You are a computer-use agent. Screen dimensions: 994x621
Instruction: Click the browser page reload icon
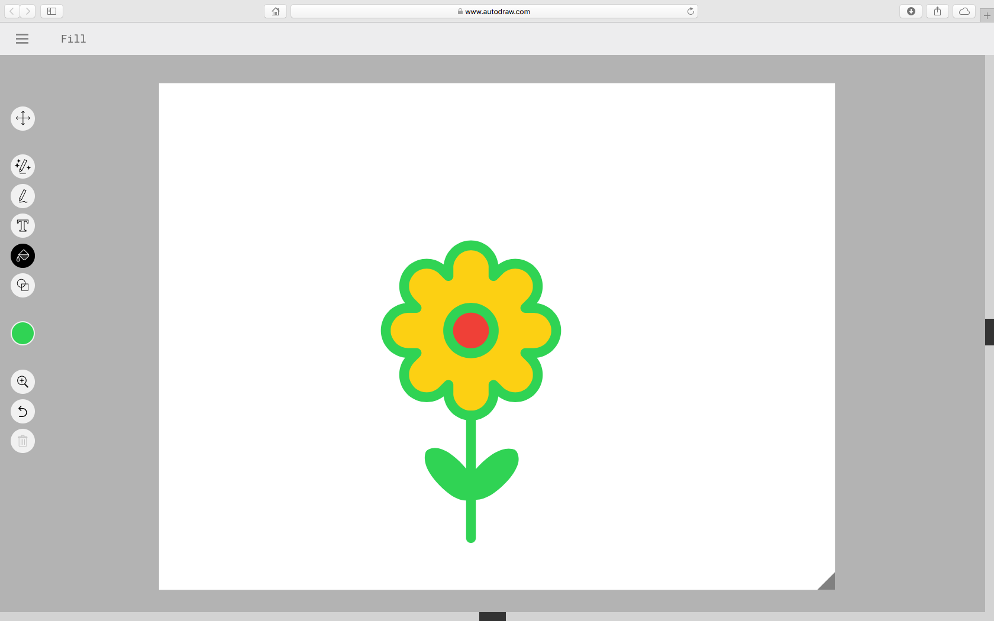pyautogui.click(x=690, y=11)
